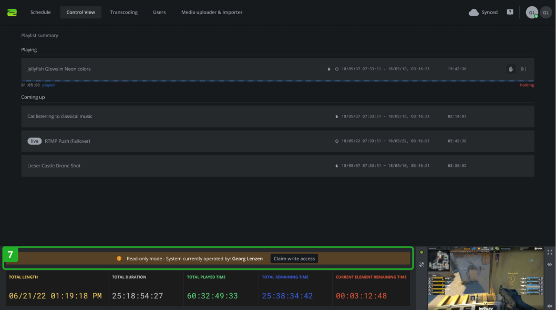This screenshot has height=310, width=556.
Task: Open the active GL user avatar with green dot
Action: [532, 13]
